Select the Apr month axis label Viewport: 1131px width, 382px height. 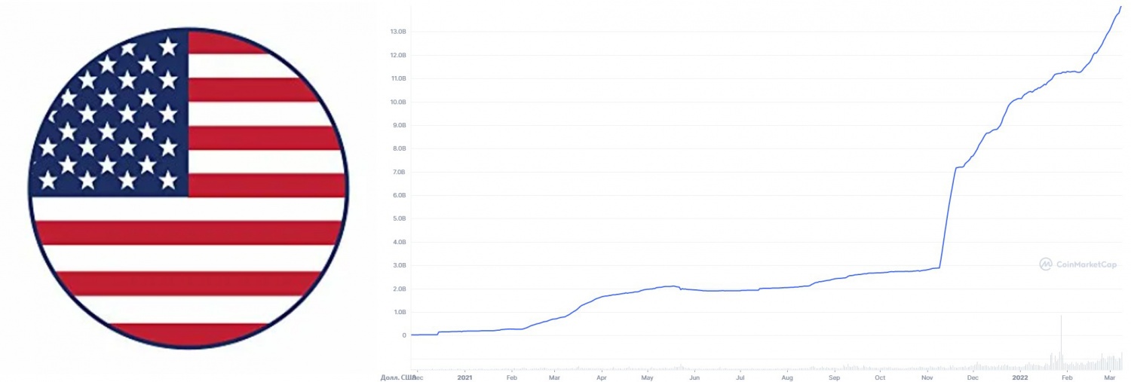[601, 376]
